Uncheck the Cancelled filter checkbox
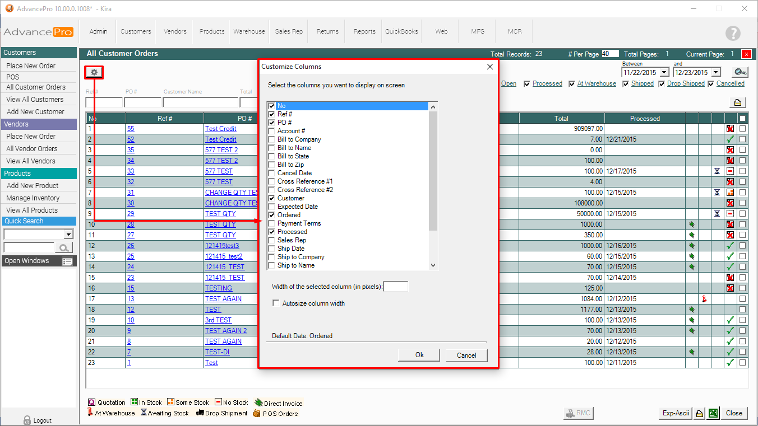 pyautogui.click(x=711, y=84)
